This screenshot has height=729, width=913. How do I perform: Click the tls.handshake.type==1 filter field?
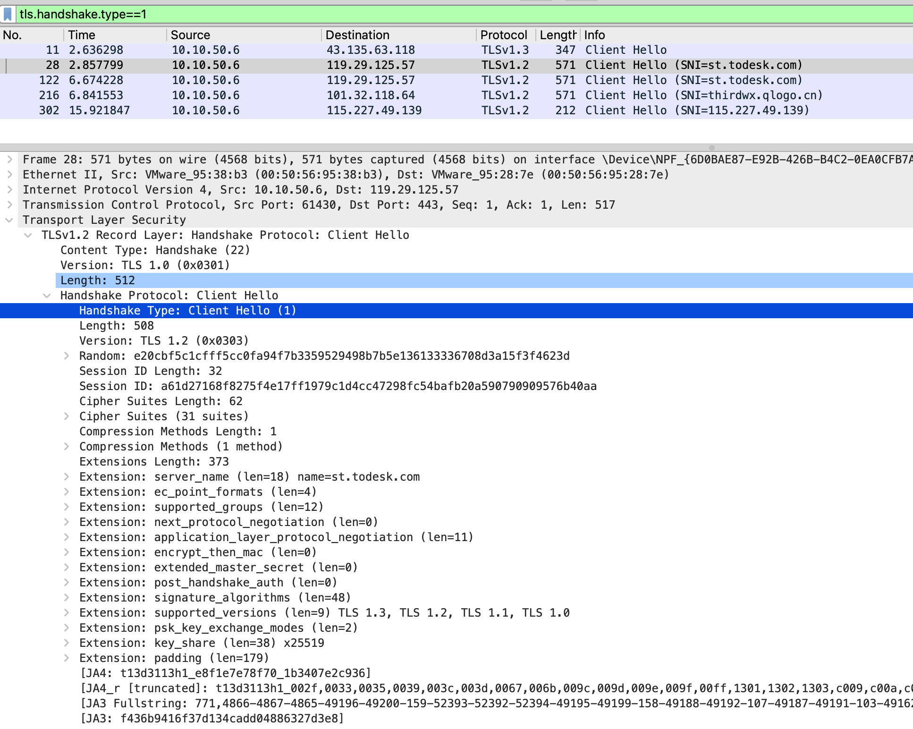(x=465, y=14)
